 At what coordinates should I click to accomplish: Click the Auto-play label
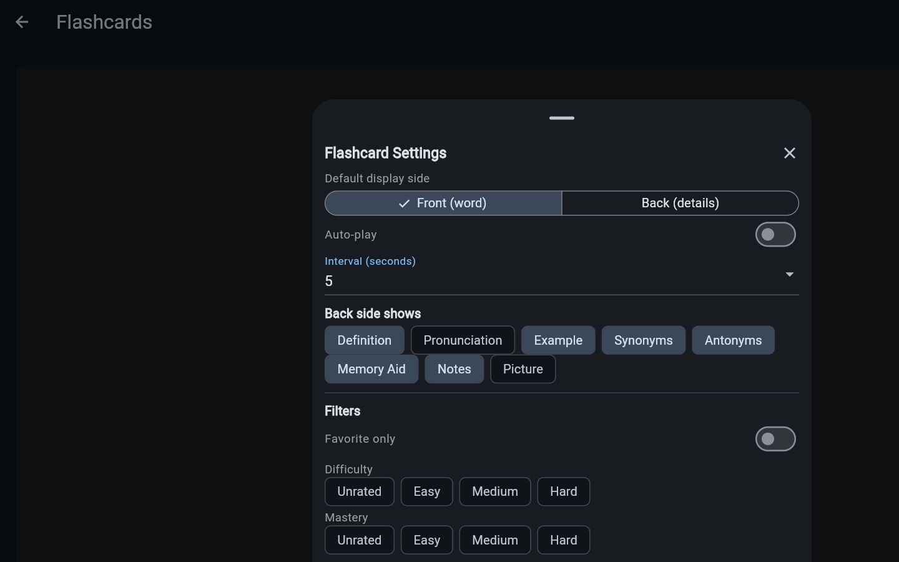point(351,235)
